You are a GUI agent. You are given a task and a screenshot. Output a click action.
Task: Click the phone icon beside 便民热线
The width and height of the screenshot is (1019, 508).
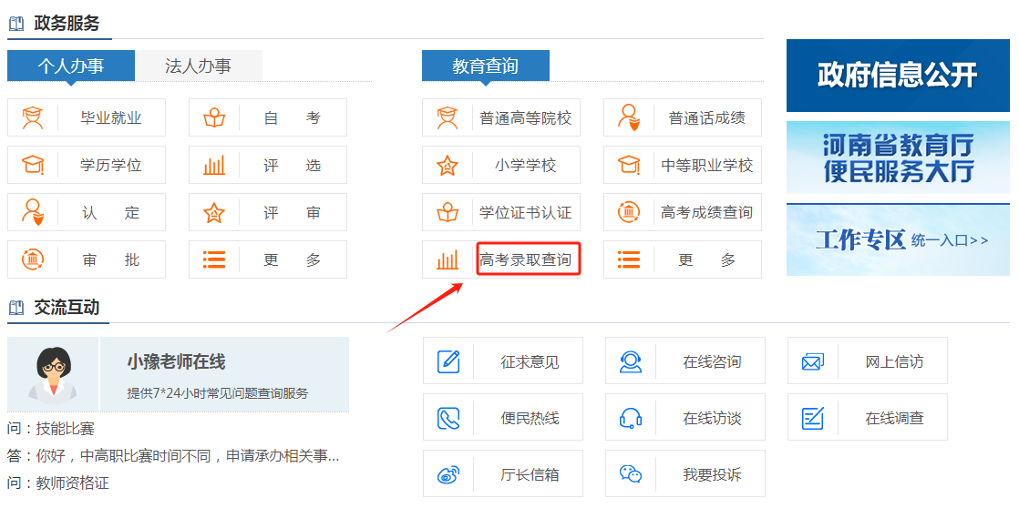pyautogui.click(x=448, y=418)
